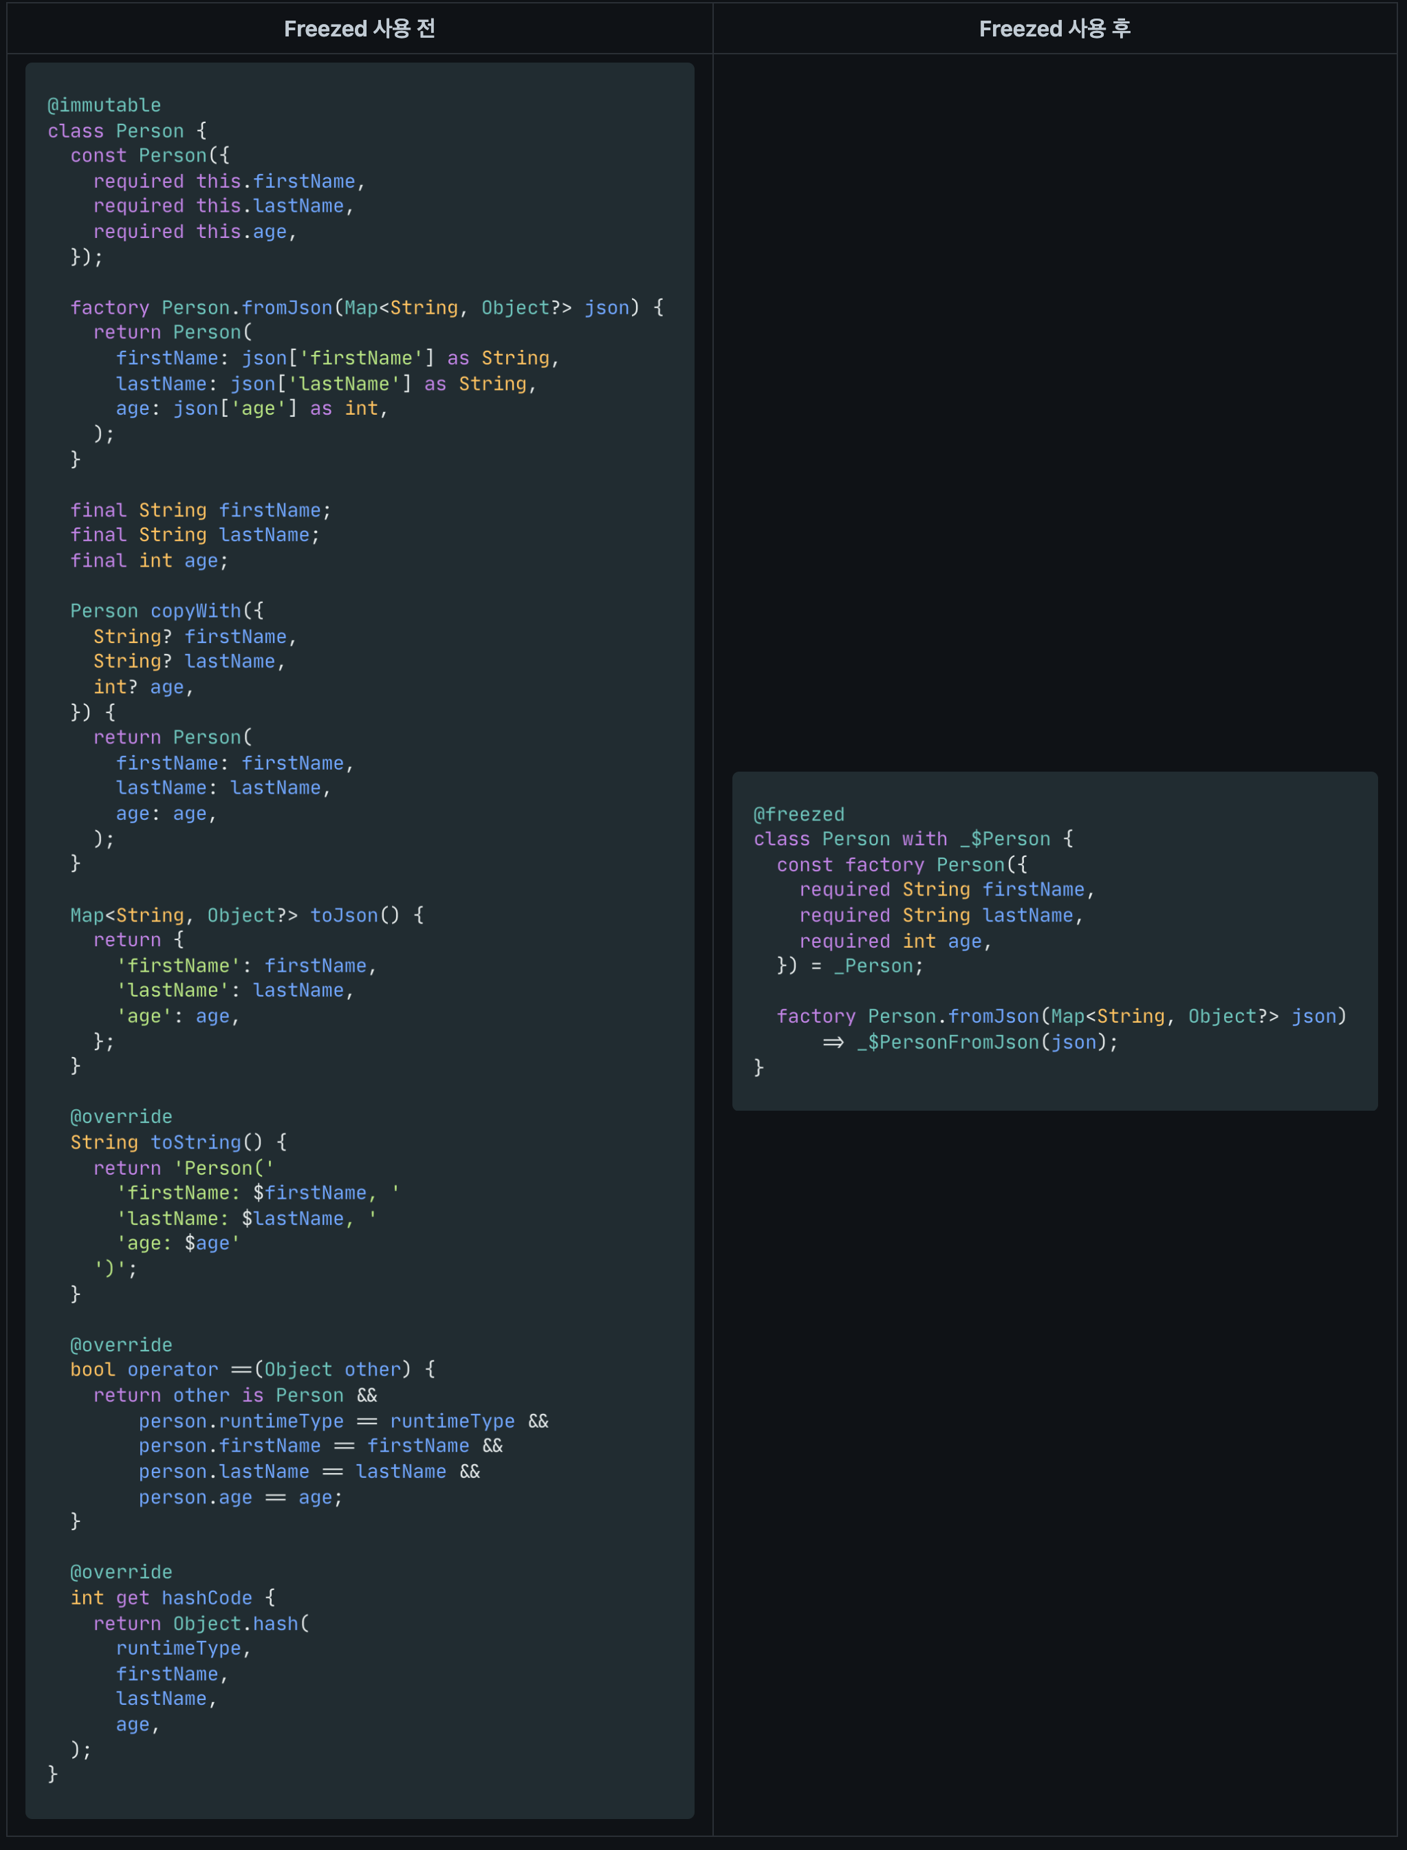Click the _$PersonFromJson(json) call
This screenshot has height=1850, width=1407.
coord(985,1043)
